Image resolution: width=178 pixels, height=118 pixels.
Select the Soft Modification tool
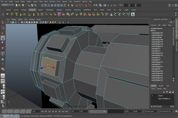tap(3, 59)
